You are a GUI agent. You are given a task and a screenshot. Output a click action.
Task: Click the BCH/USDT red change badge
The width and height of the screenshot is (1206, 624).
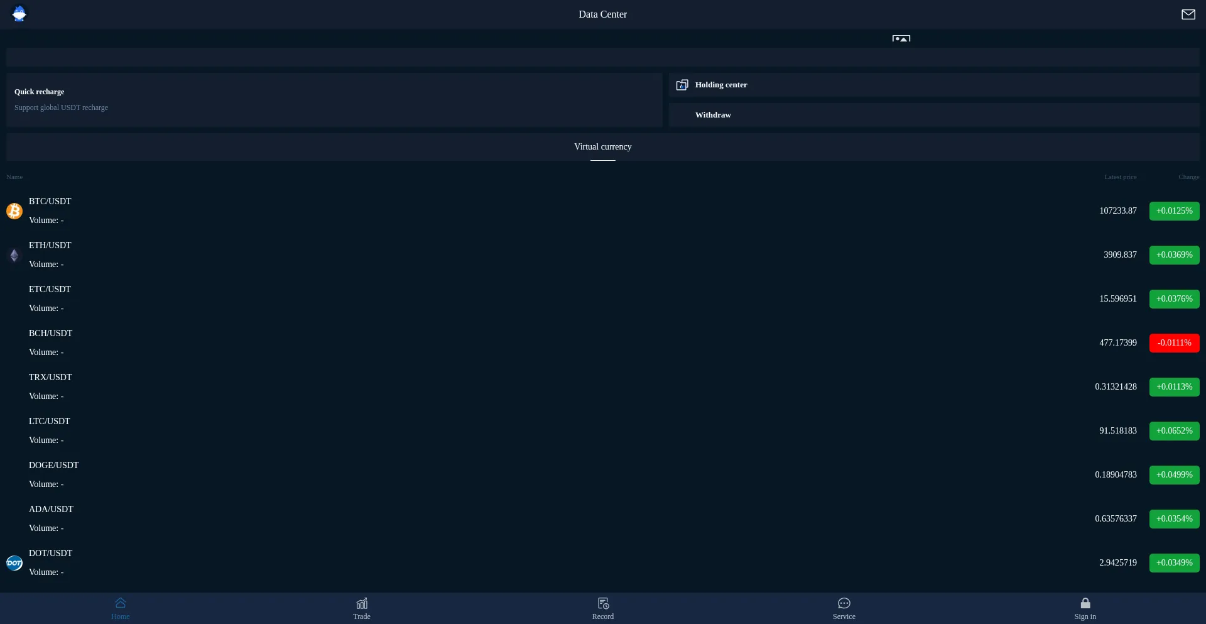(1174, 343)
